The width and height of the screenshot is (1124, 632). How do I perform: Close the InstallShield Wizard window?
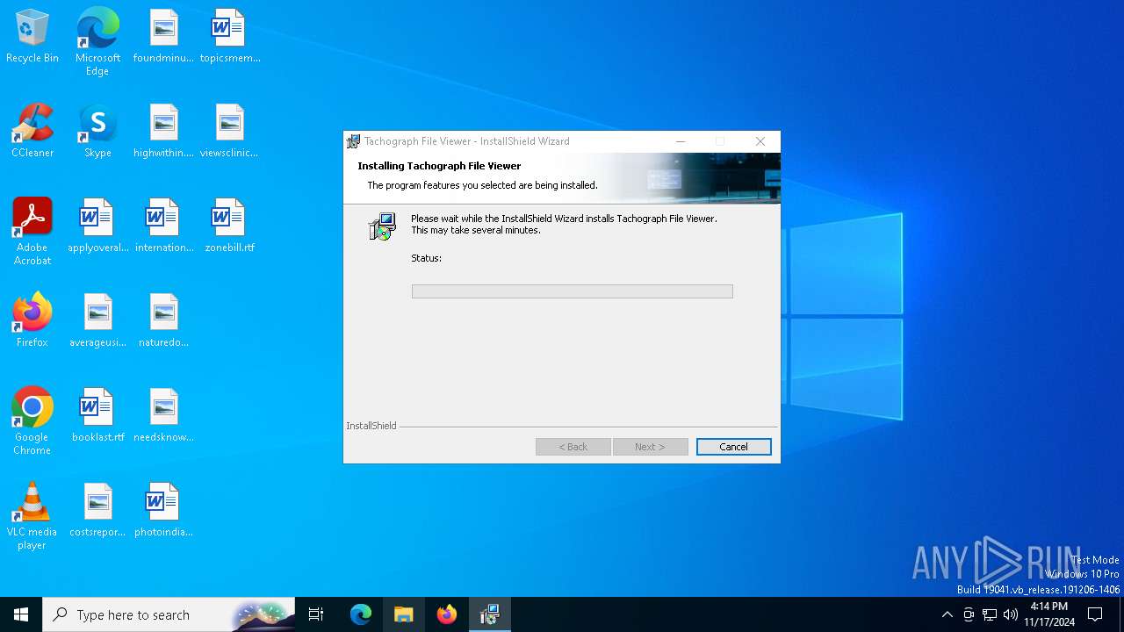pos(760,141)
